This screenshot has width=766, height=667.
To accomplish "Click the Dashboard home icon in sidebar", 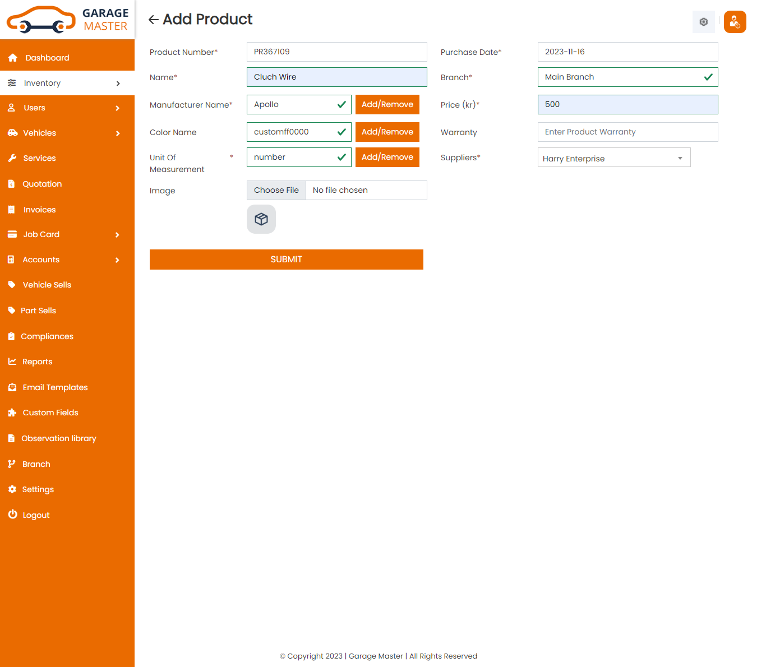I will (13, 58).
